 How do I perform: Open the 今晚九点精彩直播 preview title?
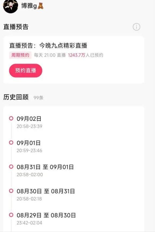click(x=63, y=46)
